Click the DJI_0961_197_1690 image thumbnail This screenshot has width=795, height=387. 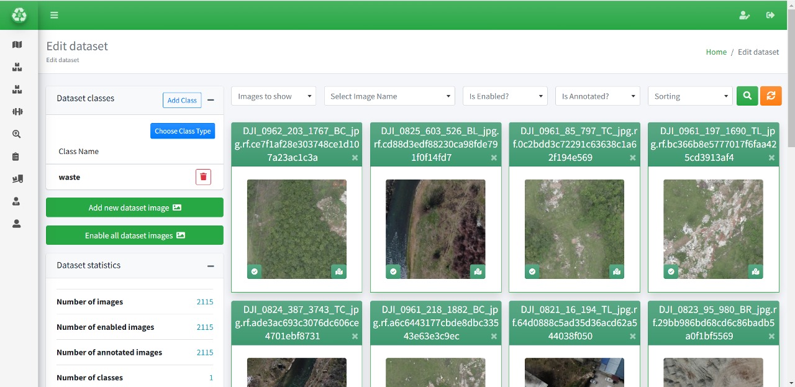(713, 229)
